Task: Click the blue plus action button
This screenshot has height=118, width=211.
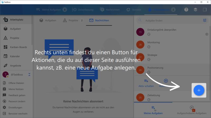Action: pos(199,90)
